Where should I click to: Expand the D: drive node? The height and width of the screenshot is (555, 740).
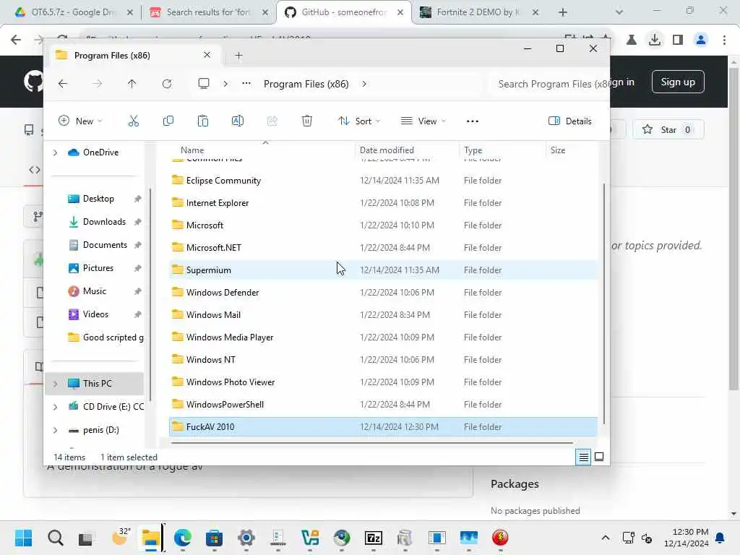tap(55, 430)
